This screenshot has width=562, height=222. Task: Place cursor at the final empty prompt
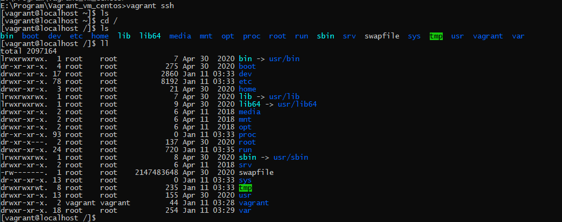point(98,218)
